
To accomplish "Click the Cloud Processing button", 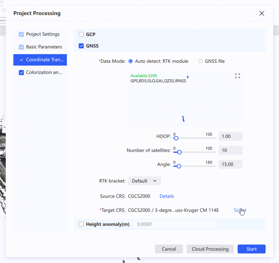I will [210, 249].
